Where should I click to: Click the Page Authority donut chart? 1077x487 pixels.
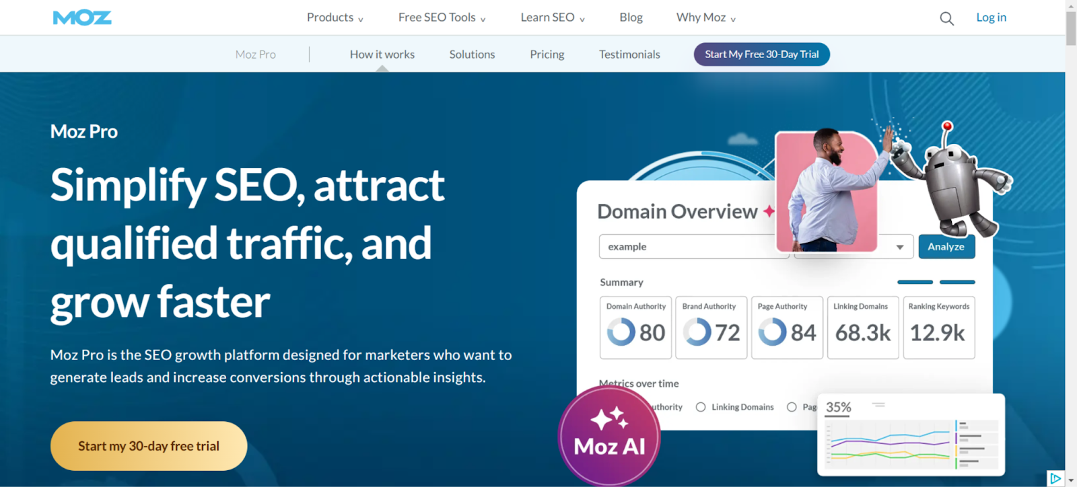click(772, 332)
